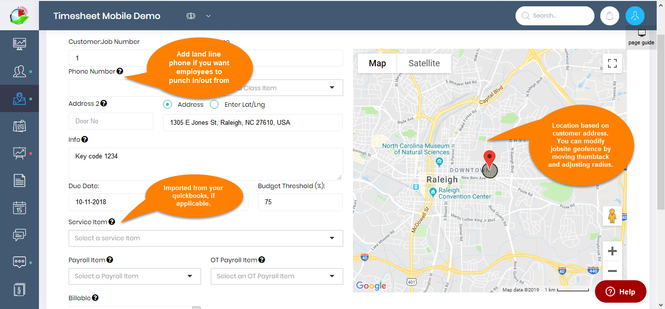Open the chat messages icon in sidebar

tap(19, 235)
